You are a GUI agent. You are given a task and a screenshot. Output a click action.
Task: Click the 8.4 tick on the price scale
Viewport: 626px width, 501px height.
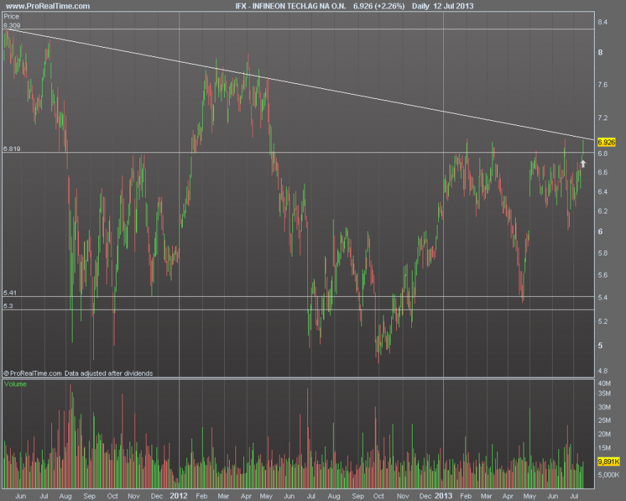(x=603, y=22)
